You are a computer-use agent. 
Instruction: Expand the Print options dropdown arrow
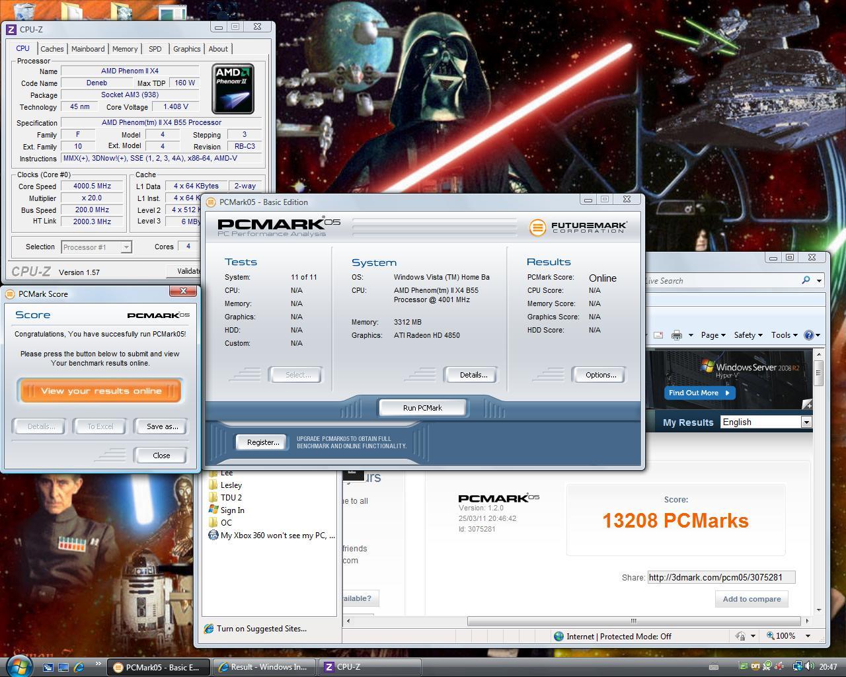coord(691,335)
